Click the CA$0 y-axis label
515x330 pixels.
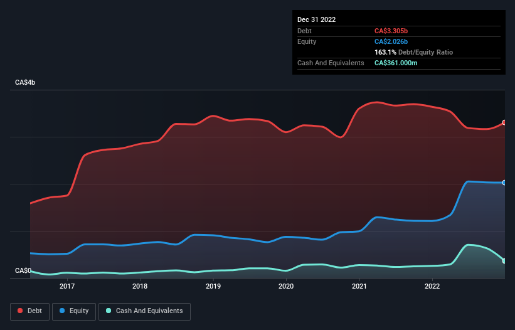click(23, 270)
